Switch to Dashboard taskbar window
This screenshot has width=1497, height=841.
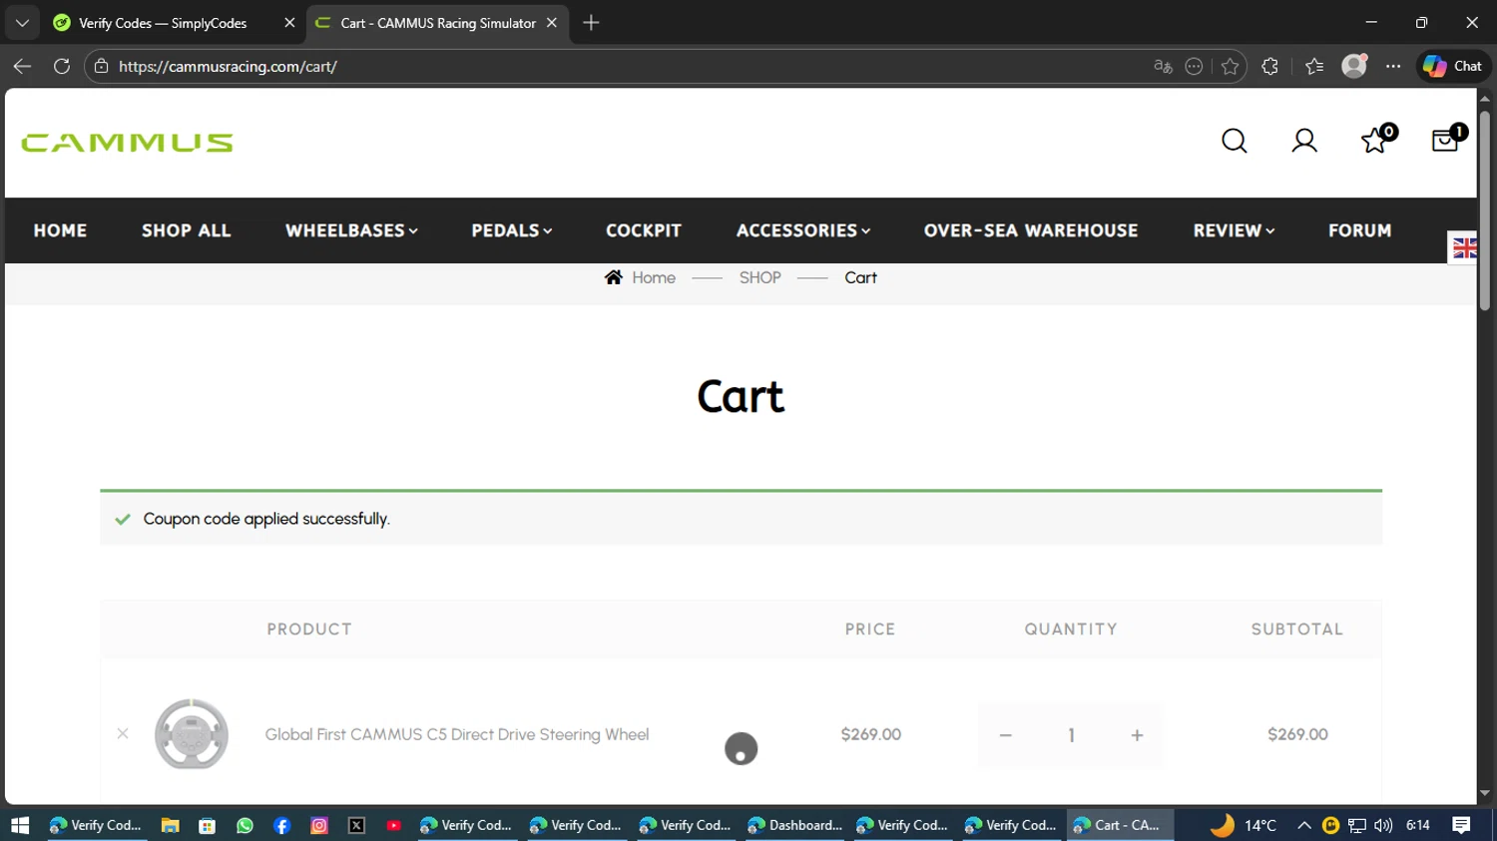[x=795, y=825]
